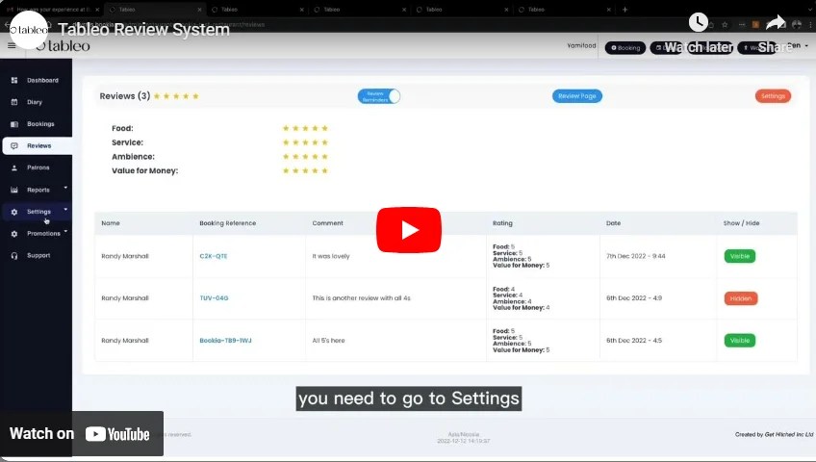The height and width of the screenshot is (462, 816).
Task: Click 'This is another review with all 4s'
Action: [x=361, y=298]
